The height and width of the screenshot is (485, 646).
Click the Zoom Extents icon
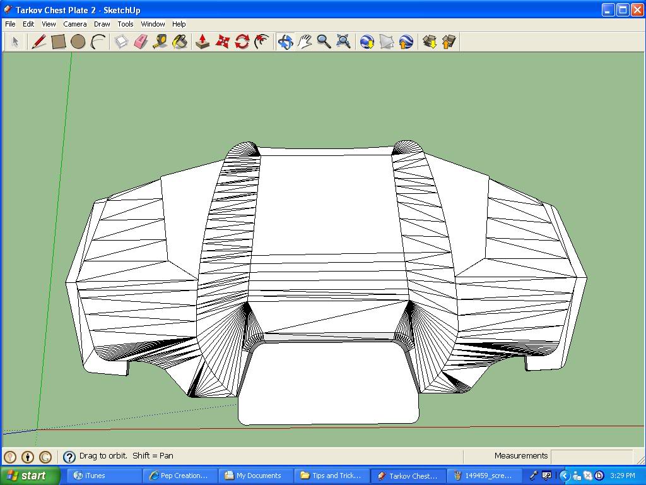[x=343, y=42]
